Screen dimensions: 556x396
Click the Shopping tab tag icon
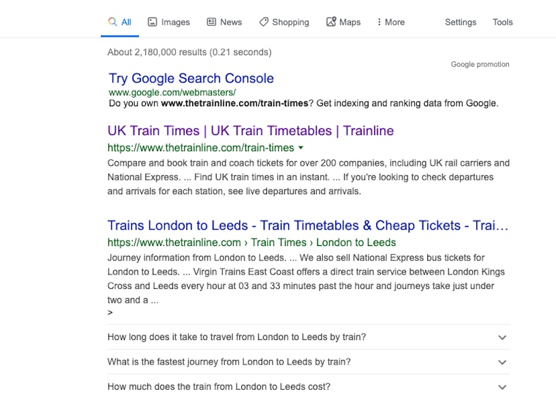pyautogui.click(x=264, y=22)
